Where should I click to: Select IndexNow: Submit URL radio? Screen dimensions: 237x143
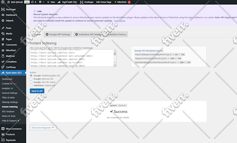(x=31, y=85)
